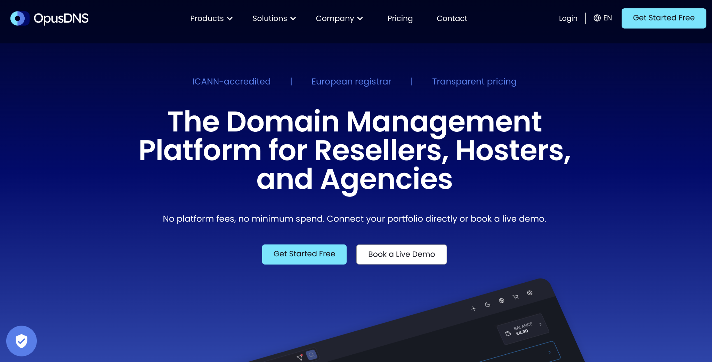Image resolution: width=712 pixels, height=362 pixels.
Task: Click the Transparent pricing text
Action: (x=474, y=81)
